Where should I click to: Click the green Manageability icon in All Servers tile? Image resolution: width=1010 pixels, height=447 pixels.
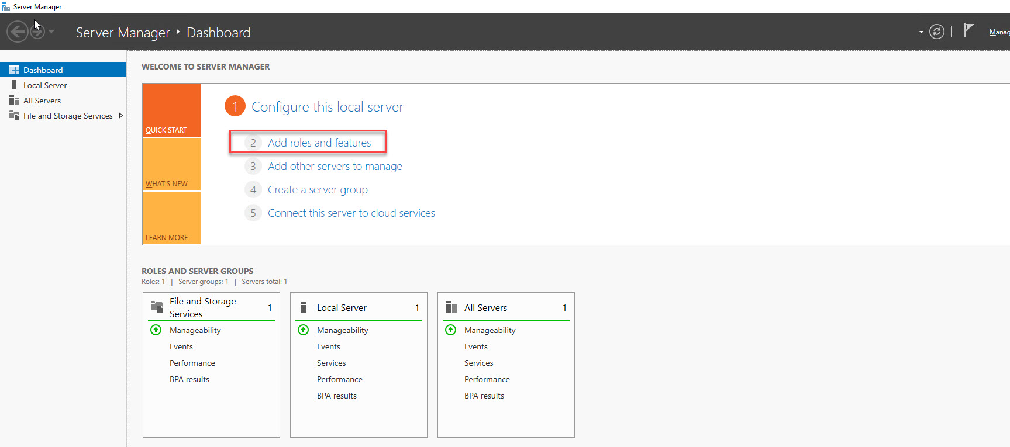(x=450, y=330)
